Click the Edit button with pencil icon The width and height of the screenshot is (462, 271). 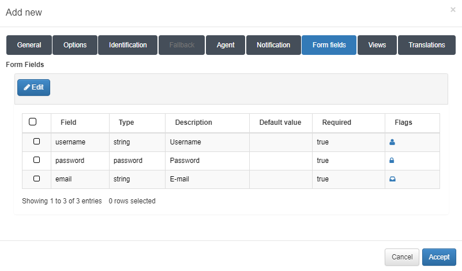pos(33,87)
